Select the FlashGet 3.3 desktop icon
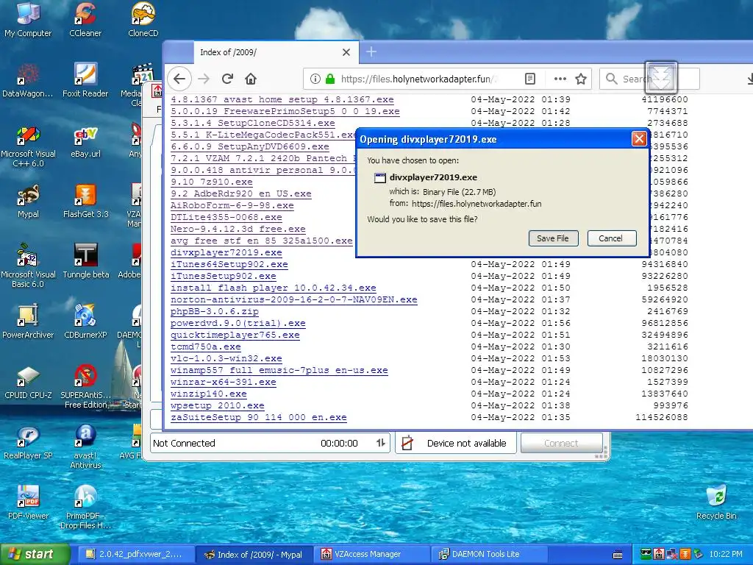Image resolution: width=753 pixels, height=565 pixels. point(85,202)
